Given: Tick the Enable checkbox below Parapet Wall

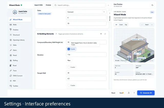Looking at the screenshot, I should [69, 85].
